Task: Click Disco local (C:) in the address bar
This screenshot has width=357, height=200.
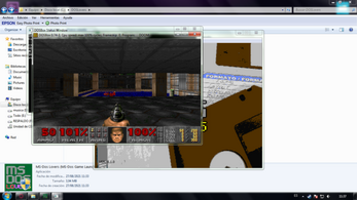Action: pos(55,10)
